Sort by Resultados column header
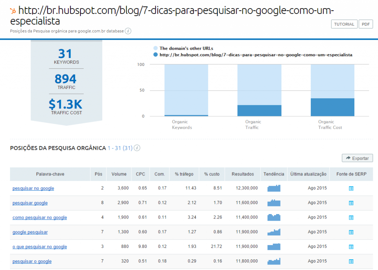Viewport: 378px width, 270px height. coord(243,174)
